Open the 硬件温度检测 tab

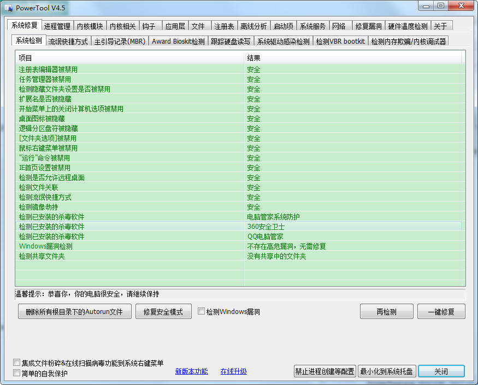pyautogui.click(x=408, y=26)
